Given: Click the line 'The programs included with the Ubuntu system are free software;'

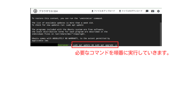Looking at the screenshot, I should click(68, 30).
